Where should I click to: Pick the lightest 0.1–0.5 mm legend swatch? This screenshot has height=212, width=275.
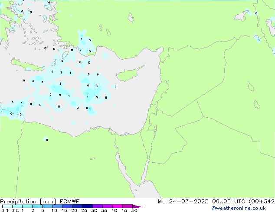[x=7, y=206]
